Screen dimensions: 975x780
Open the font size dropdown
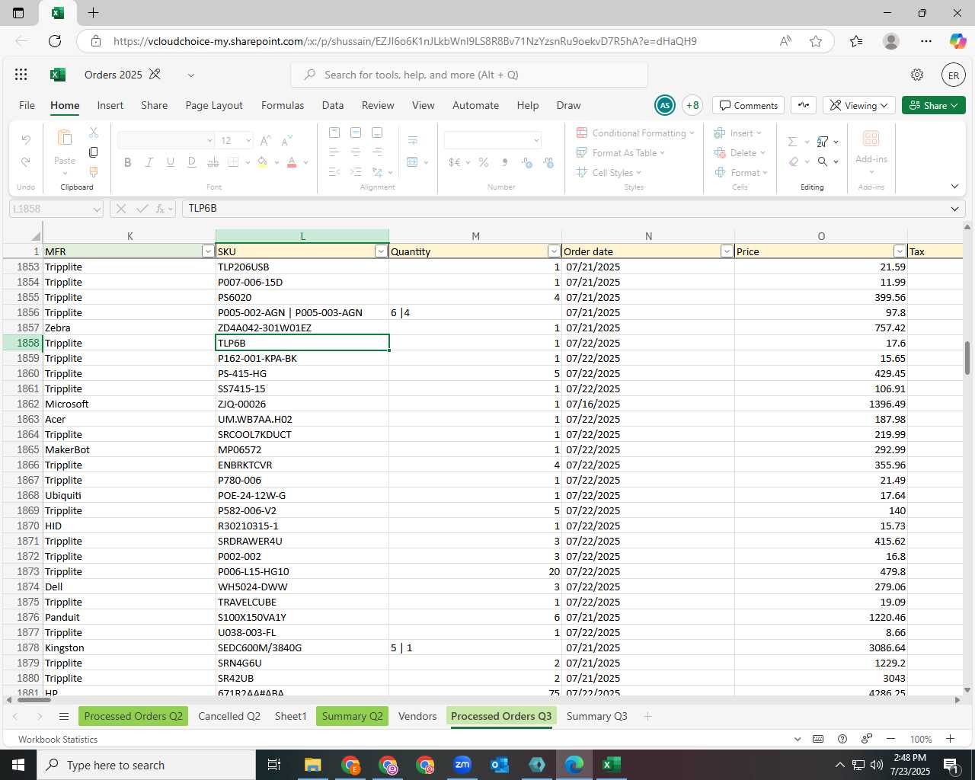(x=248, y=141)
